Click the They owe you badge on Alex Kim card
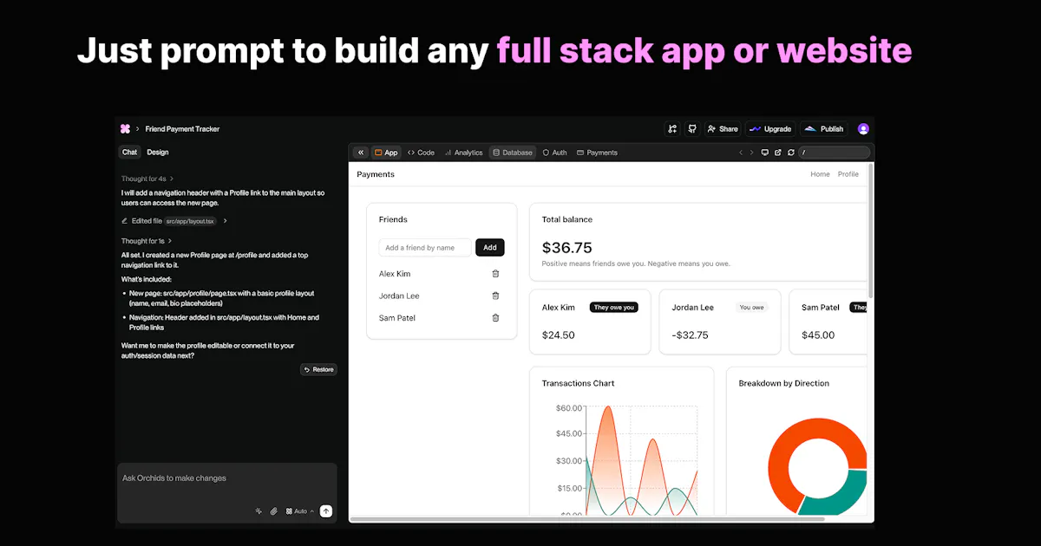 coord(614,307)
